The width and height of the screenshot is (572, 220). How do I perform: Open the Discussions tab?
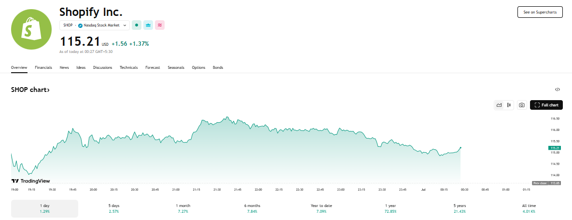(x=102, y=67)
